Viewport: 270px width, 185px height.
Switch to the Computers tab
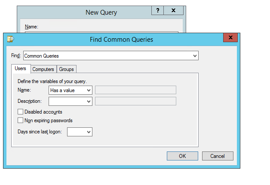click(x=43, y=69)
